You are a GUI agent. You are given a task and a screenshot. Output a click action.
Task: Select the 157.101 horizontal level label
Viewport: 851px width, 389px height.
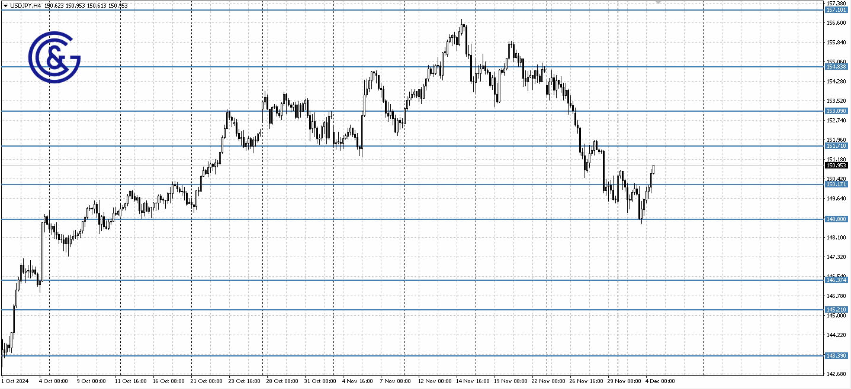click(x=836, y=10)
